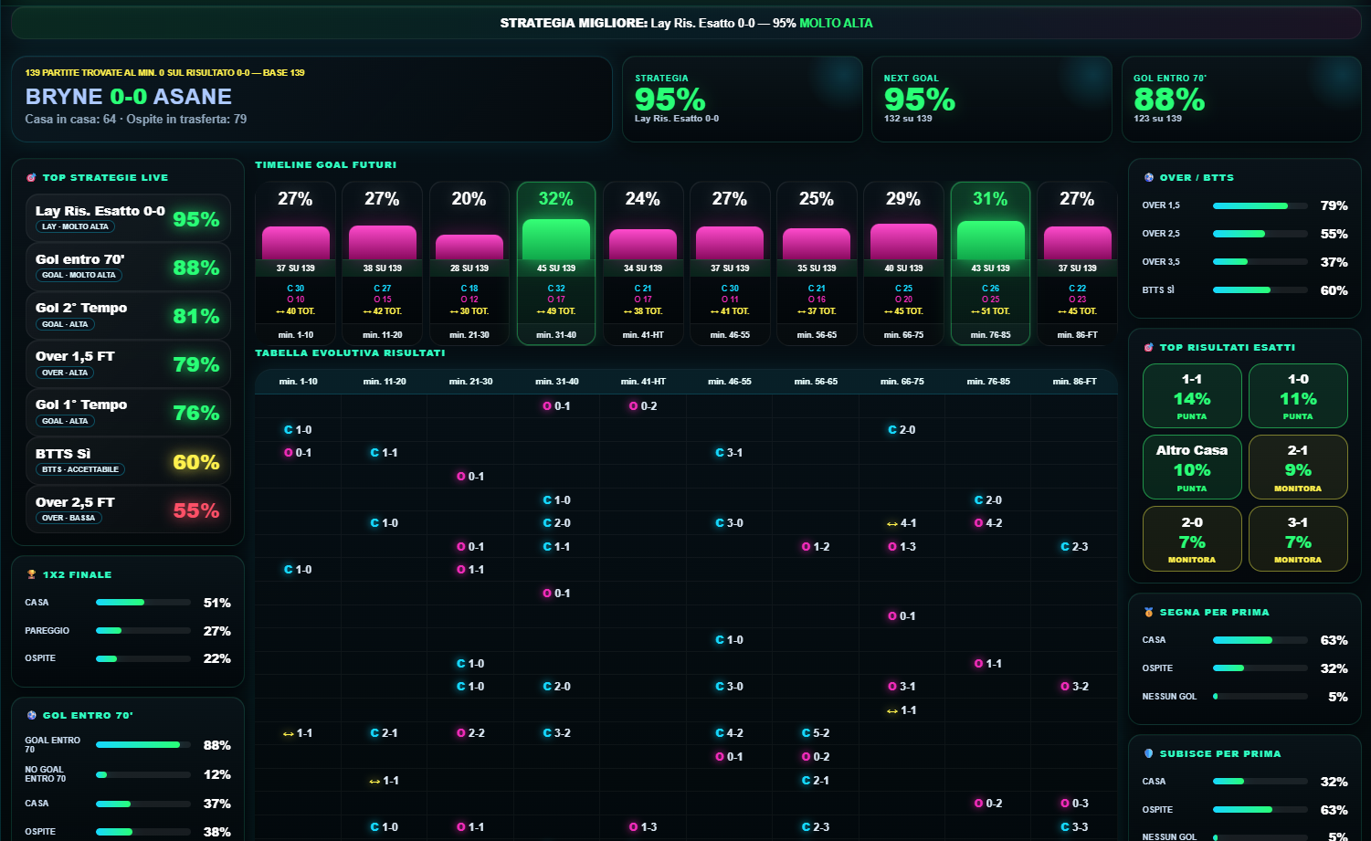Viewport: 1371px width, 841px height.
Task: Click the Over 2,5 55% progress bar
Action: tap(1260, 234)
